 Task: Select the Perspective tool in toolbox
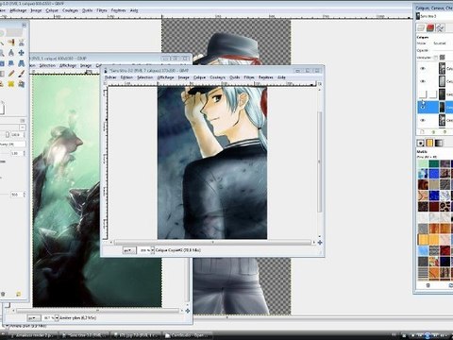click(22, 63)
